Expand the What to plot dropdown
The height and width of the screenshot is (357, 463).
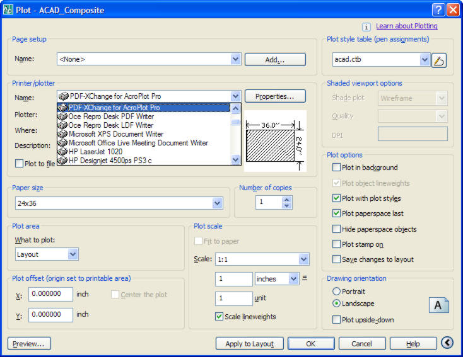73,254
